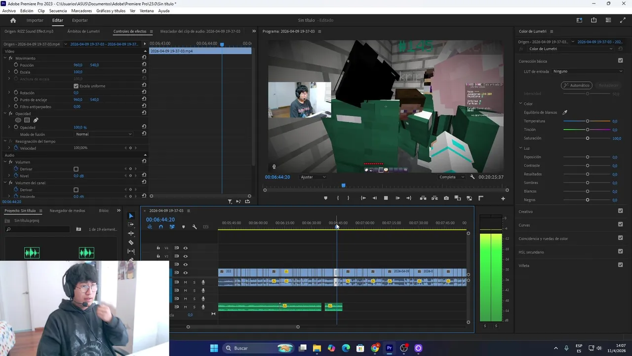Open the LUT de entrada dropdown
Viewport: 632px width, 356px height.
[x=587, y=71]
